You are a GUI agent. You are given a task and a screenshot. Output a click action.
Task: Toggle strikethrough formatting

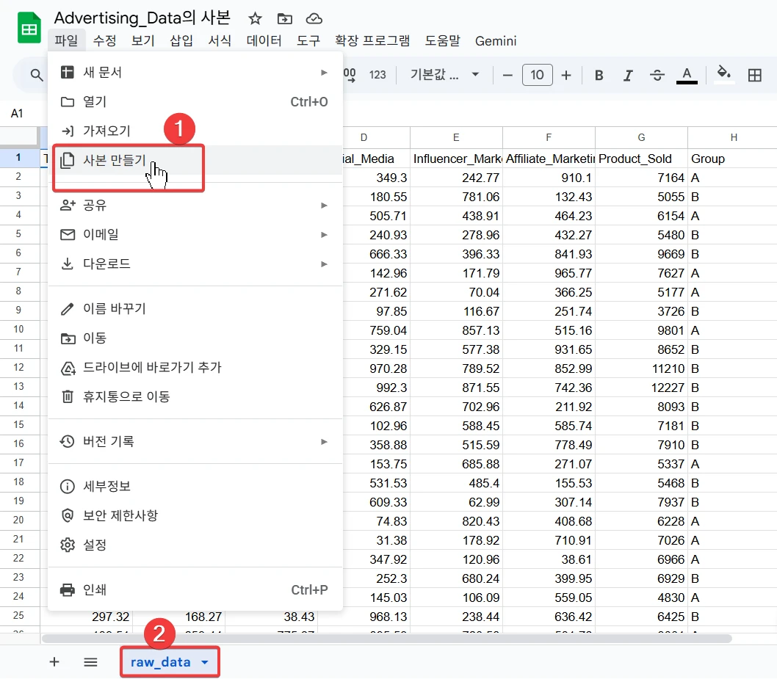pyautogui.click(x=657, y=75)
